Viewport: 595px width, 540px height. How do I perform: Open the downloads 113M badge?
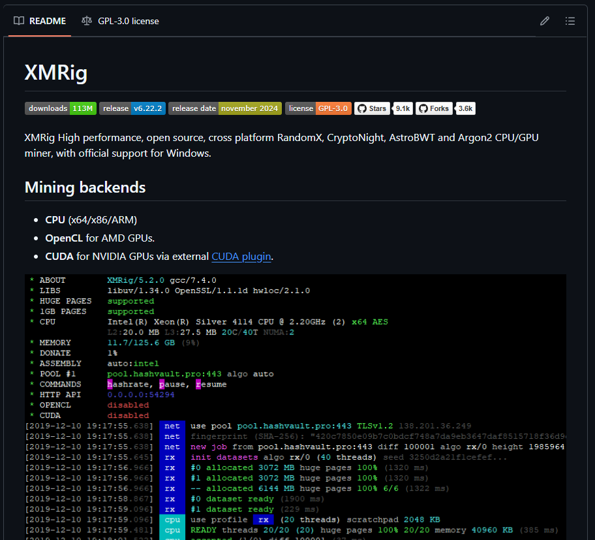click(x=61, y=108)
